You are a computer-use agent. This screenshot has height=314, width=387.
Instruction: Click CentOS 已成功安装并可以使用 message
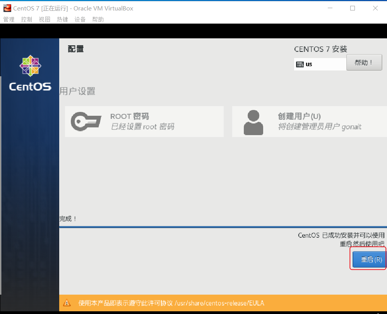pos(341,235)
